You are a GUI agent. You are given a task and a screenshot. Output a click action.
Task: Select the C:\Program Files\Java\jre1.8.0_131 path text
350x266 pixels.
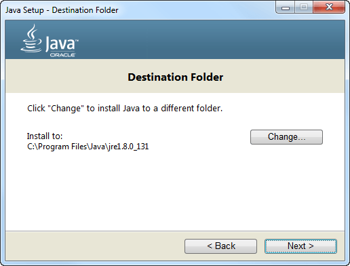[87, 147]
